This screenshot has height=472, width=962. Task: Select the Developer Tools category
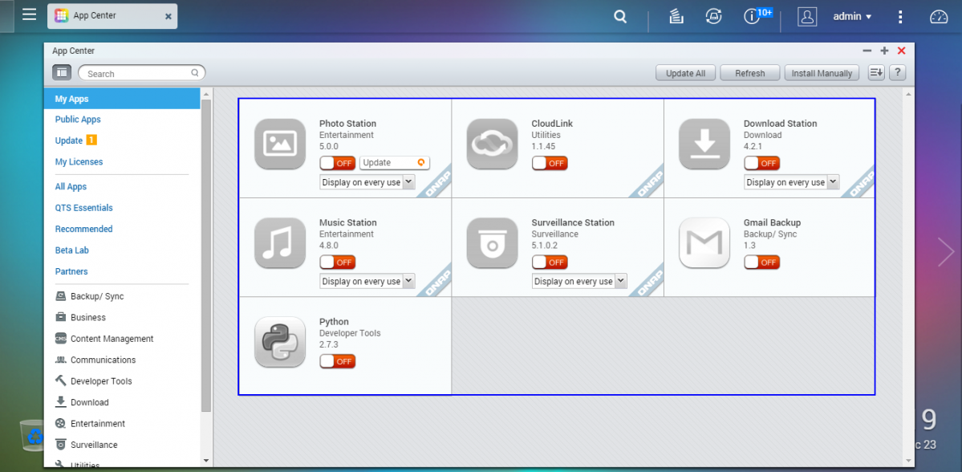pyautogui.click(x=93, y=381)
